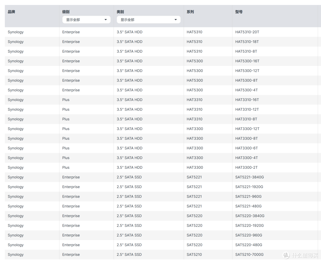
Task: Select model HAT5300-4T
Action: pos(246,90)
